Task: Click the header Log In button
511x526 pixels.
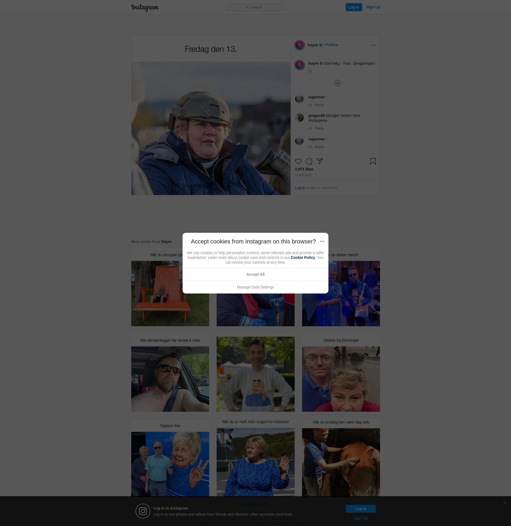Action: pyautogui.click(x=354, y=7)
